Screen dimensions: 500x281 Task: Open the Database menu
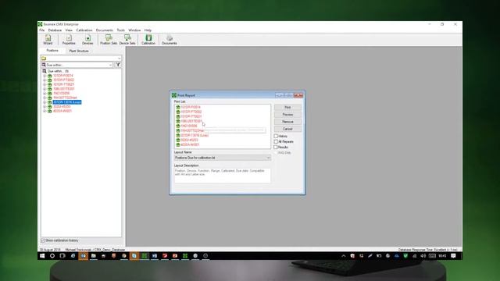pyautogui.click(x=55, y=30)
